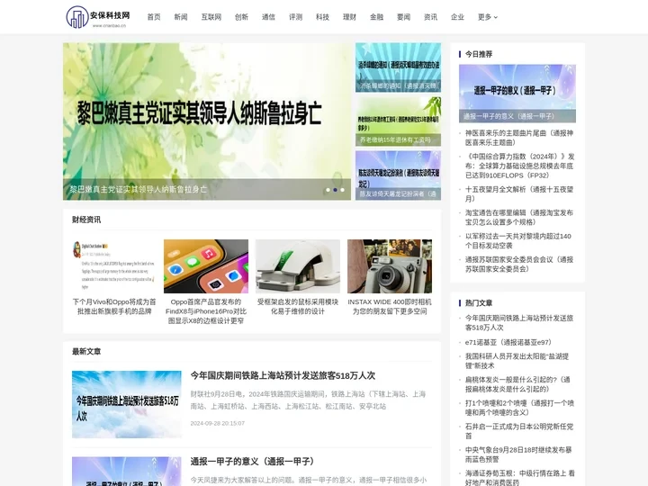
Task: Open the 通信 navigation item
Action: click(x=268, y=17)
